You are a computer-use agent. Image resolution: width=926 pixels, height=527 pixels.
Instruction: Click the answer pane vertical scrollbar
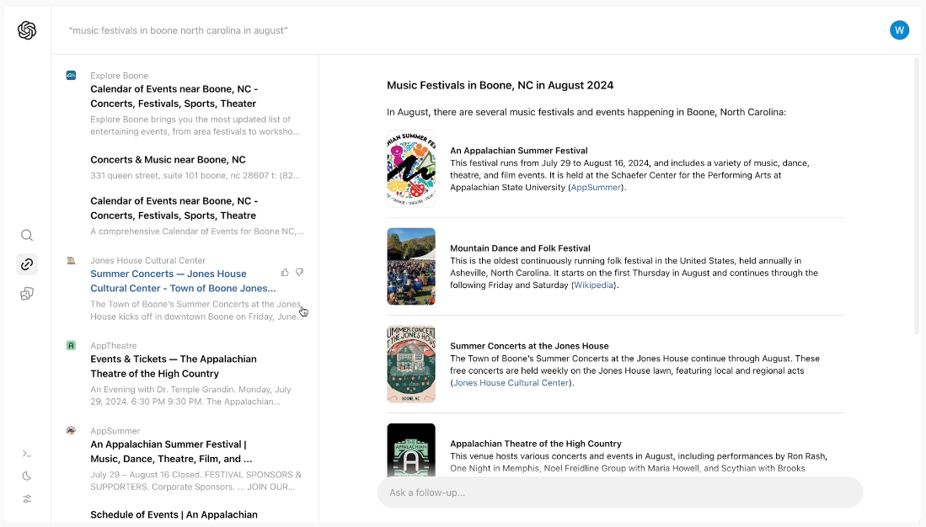917,196
